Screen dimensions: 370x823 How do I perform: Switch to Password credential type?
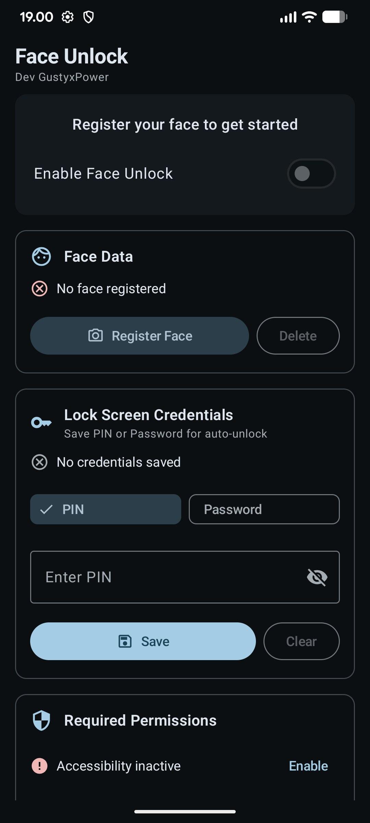264,509
